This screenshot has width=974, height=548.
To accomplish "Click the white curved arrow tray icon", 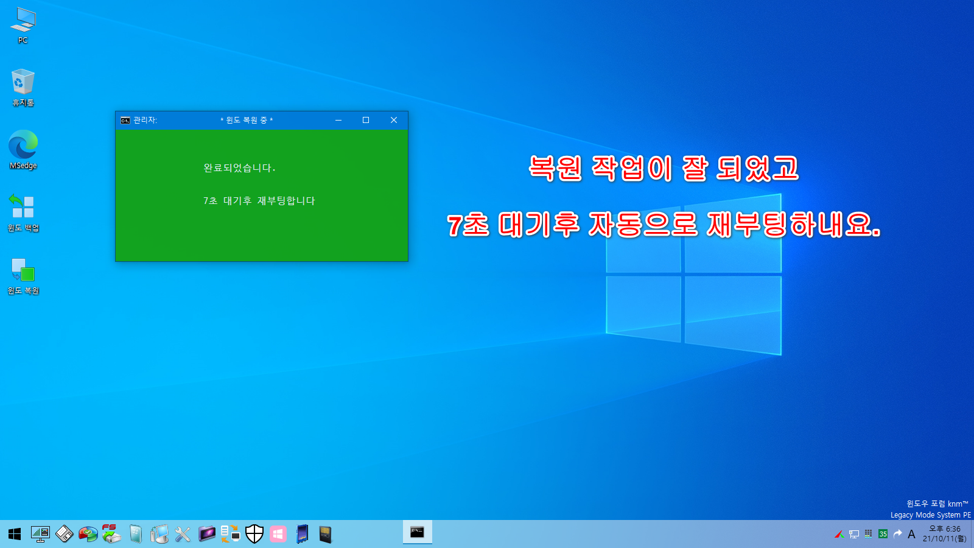I will pyautogui.click(x=897, y=533).
